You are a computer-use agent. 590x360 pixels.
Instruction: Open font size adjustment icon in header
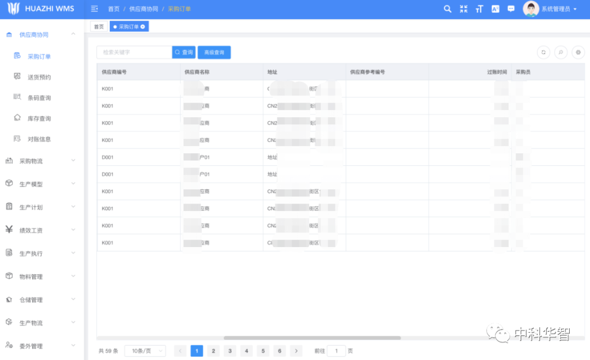pyautogui.click(x=480, y=9)
